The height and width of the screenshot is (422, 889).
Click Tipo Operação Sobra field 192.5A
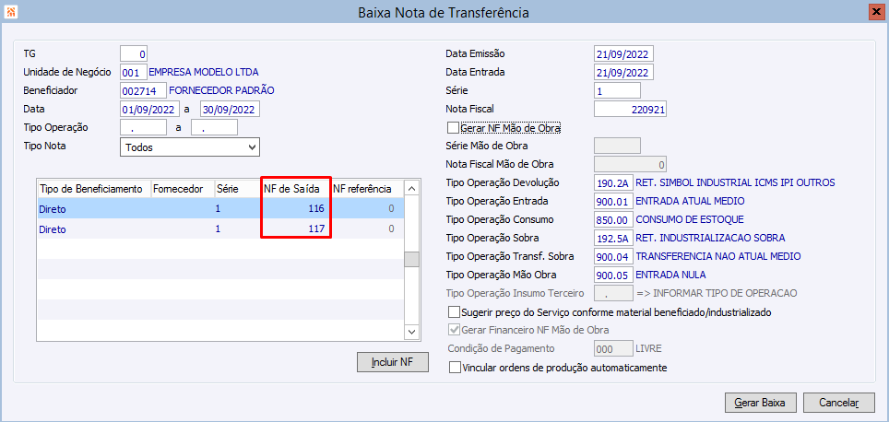(x=613, y=238)
